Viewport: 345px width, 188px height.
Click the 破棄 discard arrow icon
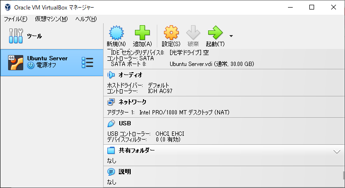click(193, 33)
